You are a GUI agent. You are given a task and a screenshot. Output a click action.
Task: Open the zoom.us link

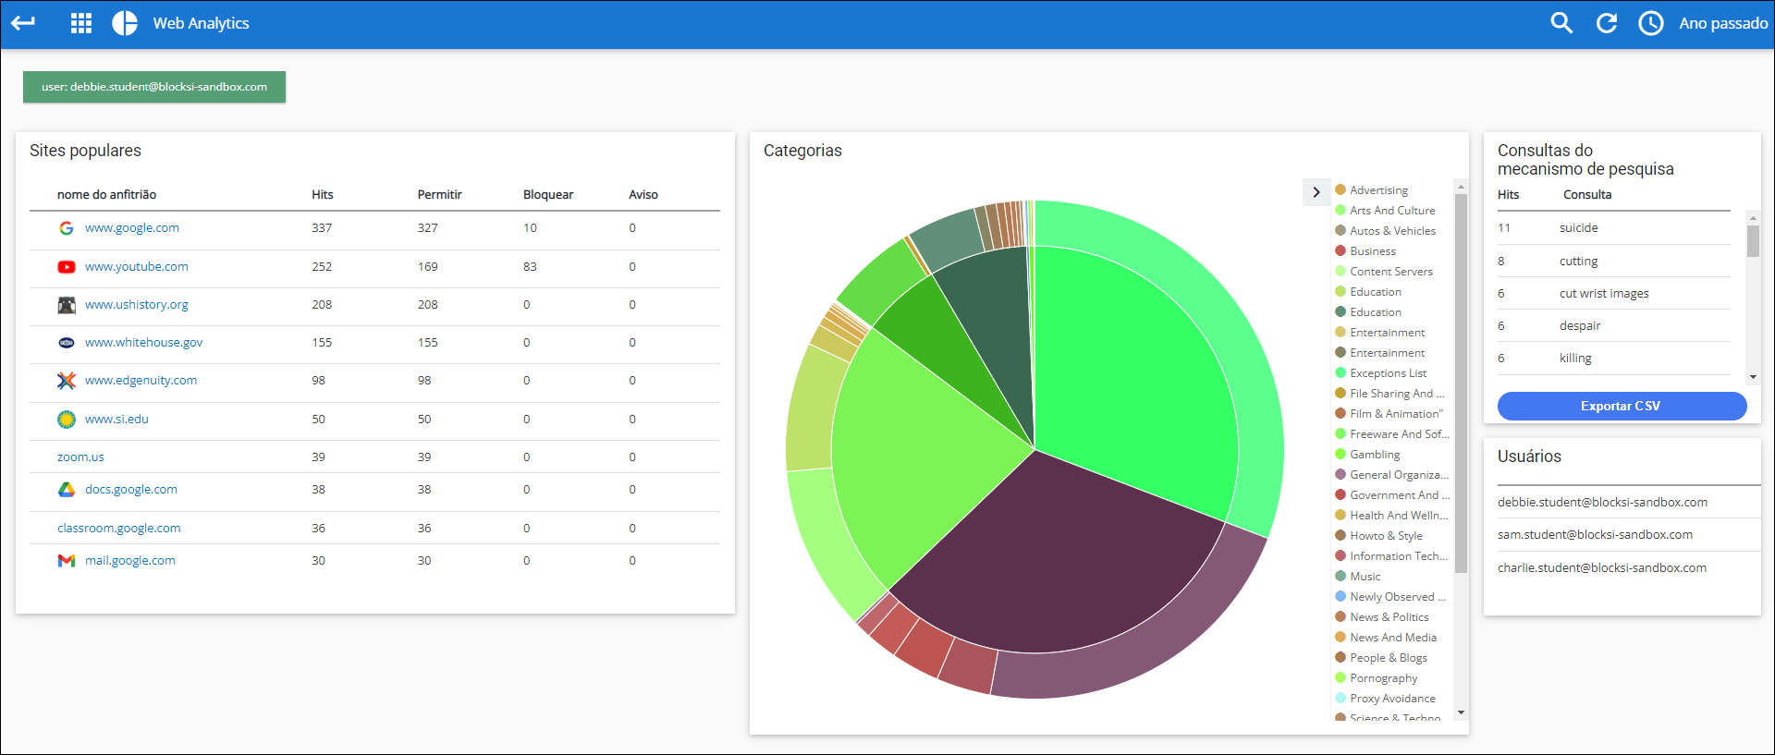[x=80, y=457]
